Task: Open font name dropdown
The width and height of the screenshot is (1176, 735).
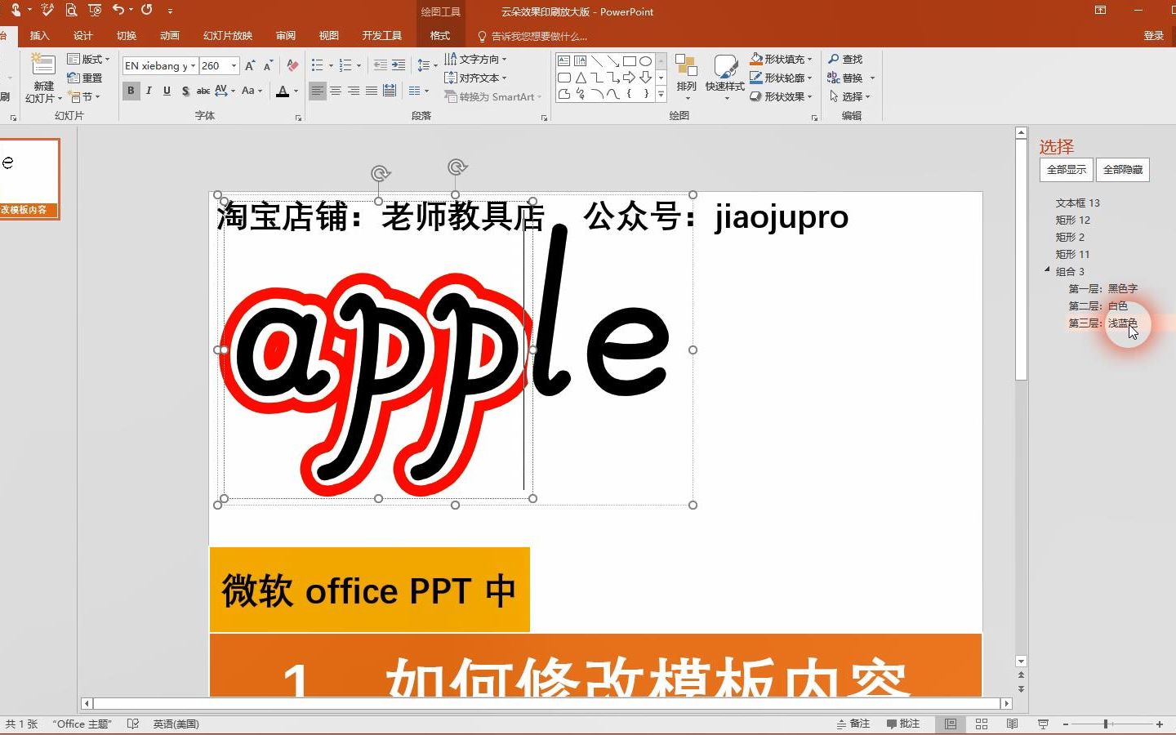Action: (193, 65)
